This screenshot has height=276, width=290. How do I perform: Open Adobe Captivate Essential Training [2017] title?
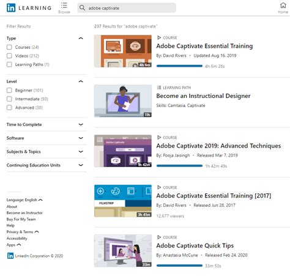point(214,196)
